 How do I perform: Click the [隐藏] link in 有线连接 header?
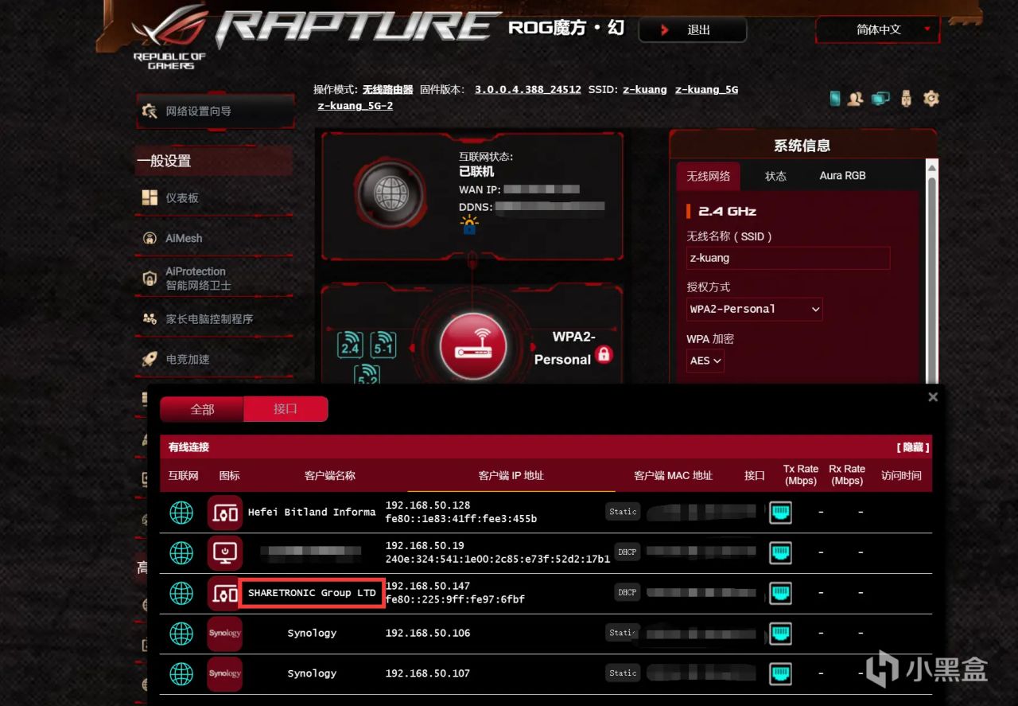[x=913, y=447]
